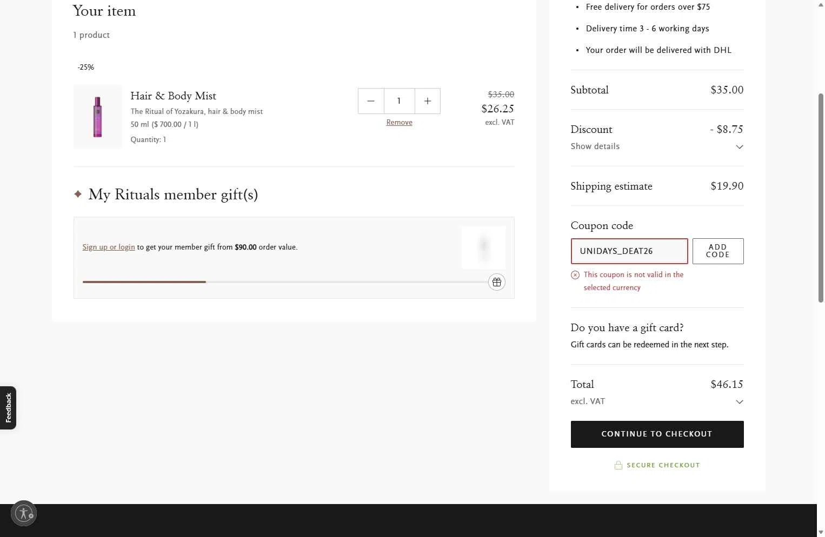Click the -25% discount badge

click(86, 68)
